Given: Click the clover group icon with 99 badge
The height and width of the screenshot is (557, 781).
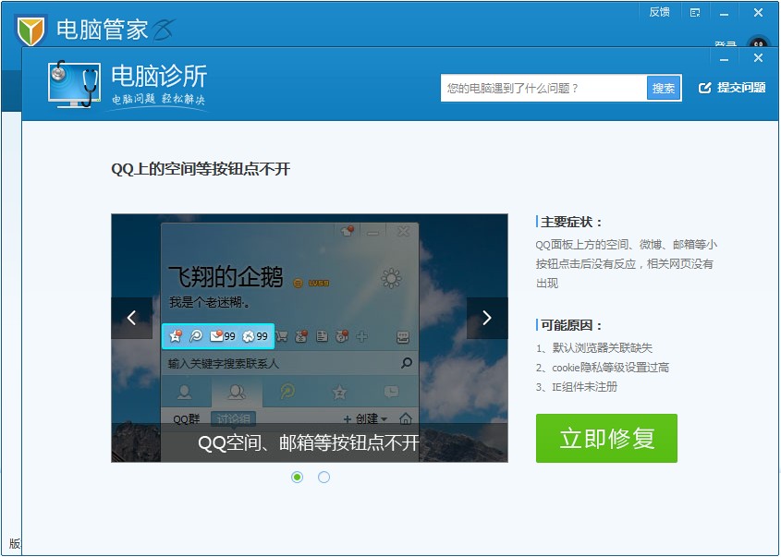Looking at the screenshot, I should tap(249, 334).
